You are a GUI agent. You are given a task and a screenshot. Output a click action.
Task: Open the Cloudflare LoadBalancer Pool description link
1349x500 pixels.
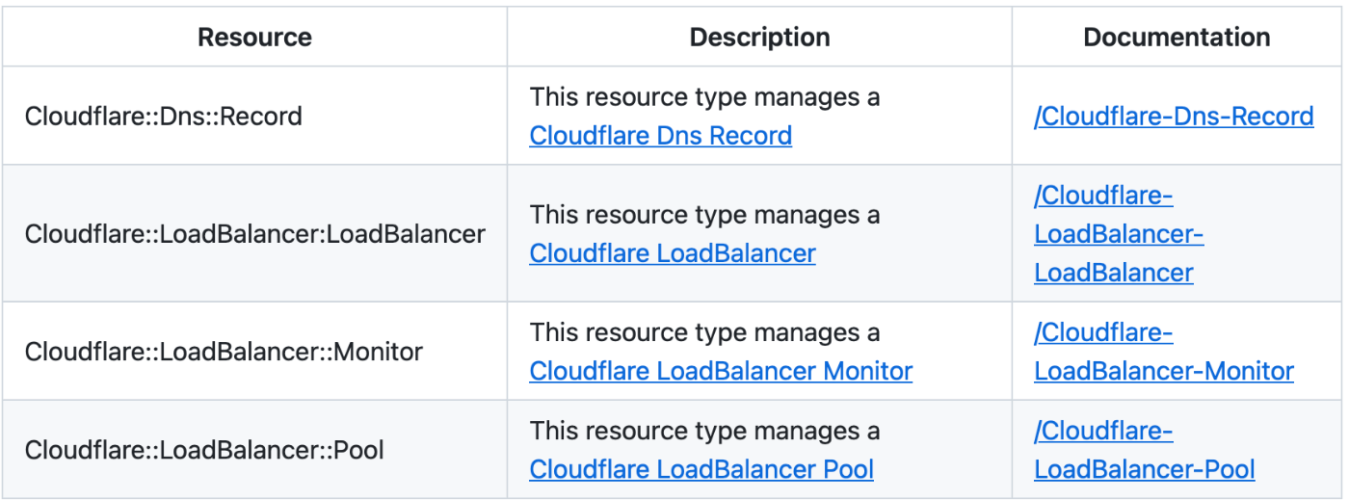click(701, 469)
